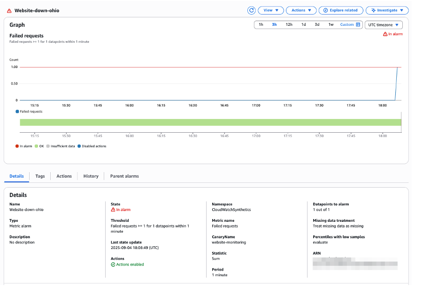423x287 pixels.
Task: Switch to the History tab
Action: [x=91, y=176]
